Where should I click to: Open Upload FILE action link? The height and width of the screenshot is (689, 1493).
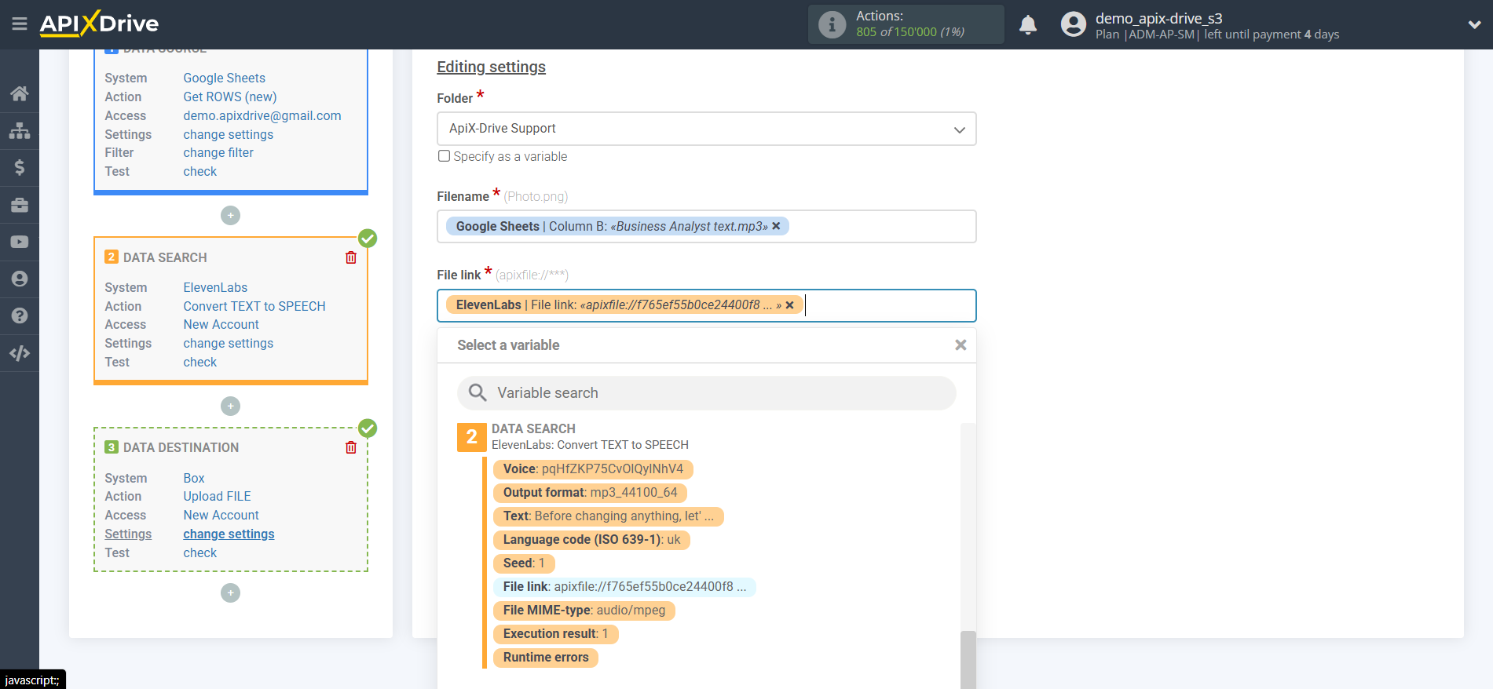tap(217, 496)
